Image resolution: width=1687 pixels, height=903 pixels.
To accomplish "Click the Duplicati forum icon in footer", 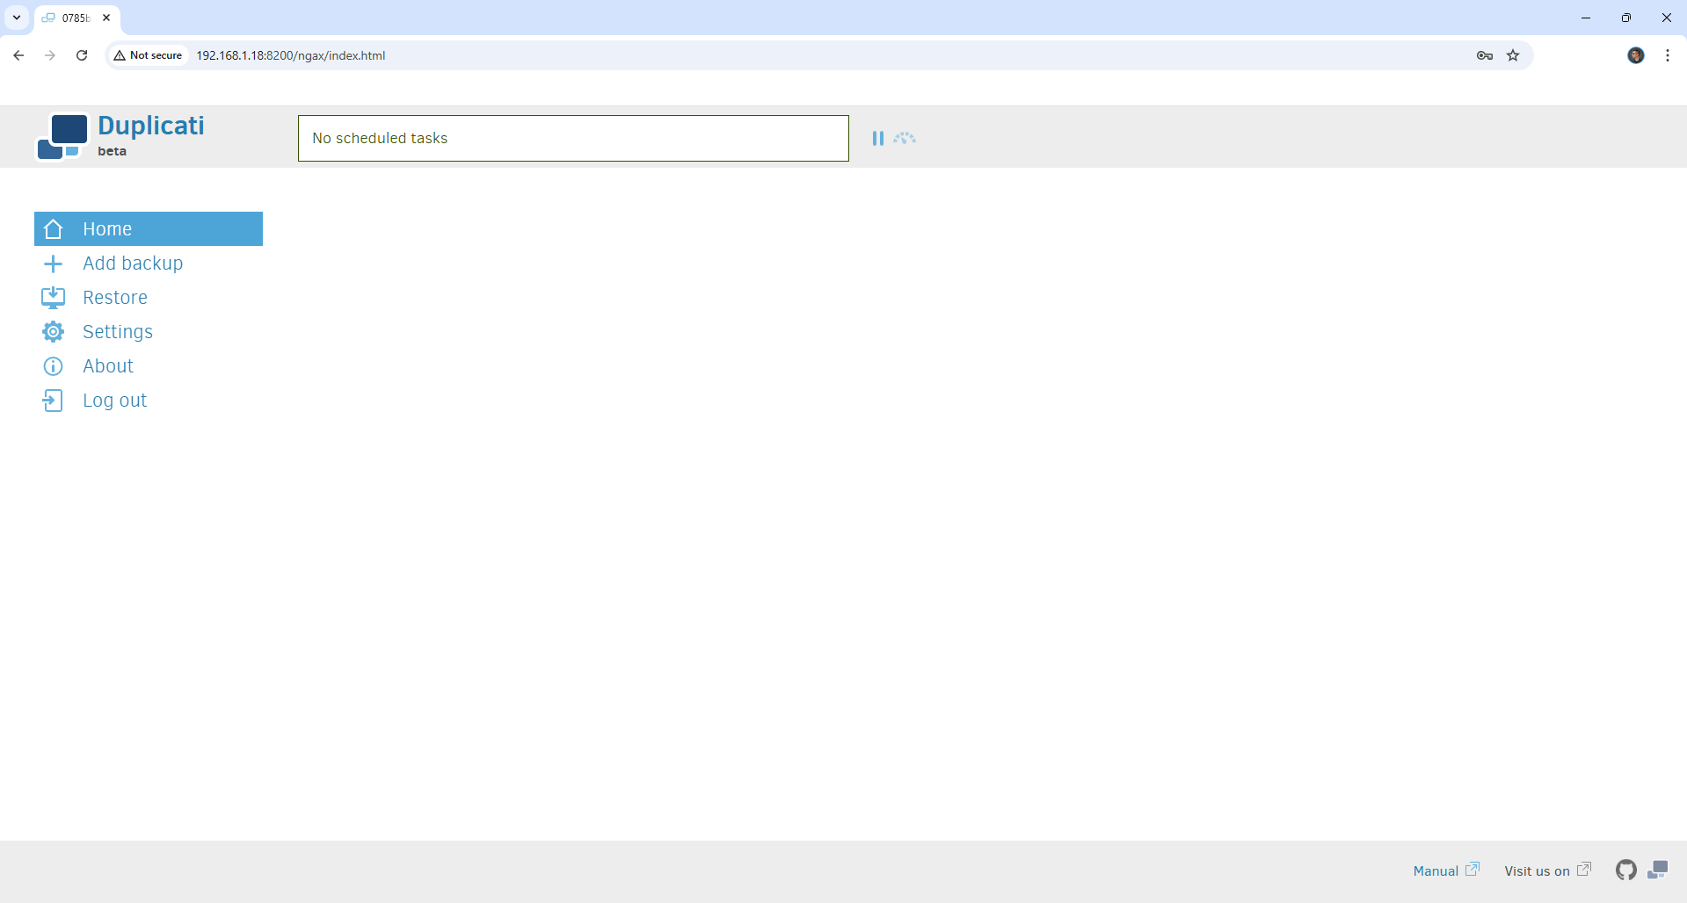I will (x=1658, y=870).
